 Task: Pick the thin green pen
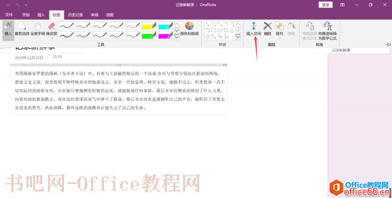[116, 26]
